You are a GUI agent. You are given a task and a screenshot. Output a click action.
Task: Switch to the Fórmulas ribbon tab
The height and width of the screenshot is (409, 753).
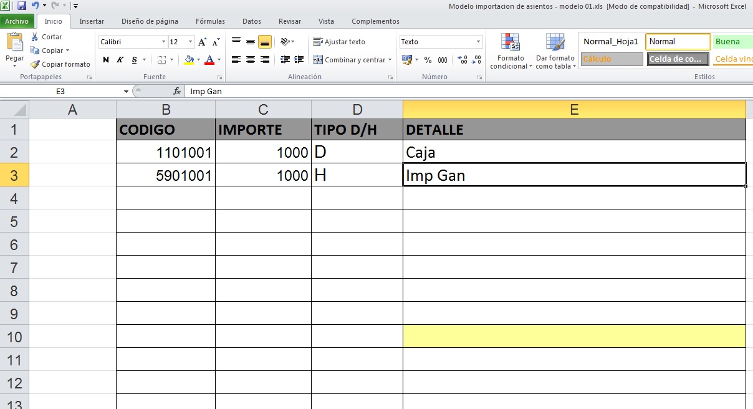point(210,21)
